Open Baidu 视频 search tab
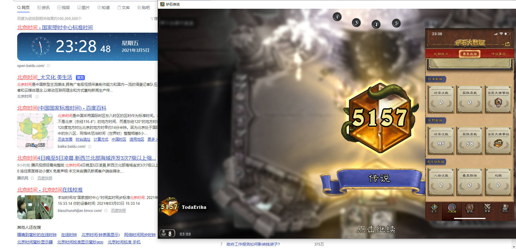Screen dimensions: 516x249 click(63, 8)
